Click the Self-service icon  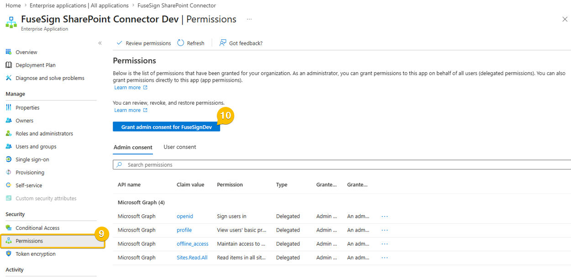point(8,185)
